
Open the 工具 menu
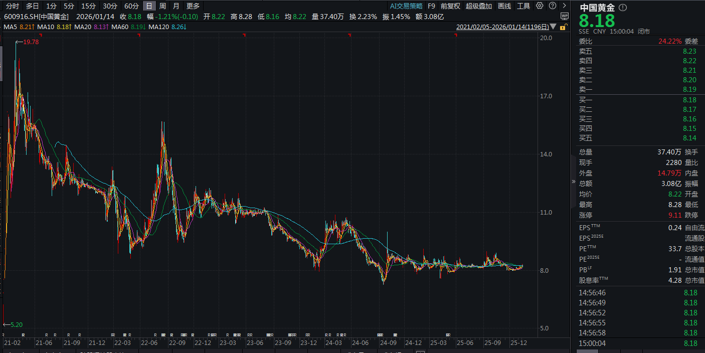pos(523,6)
